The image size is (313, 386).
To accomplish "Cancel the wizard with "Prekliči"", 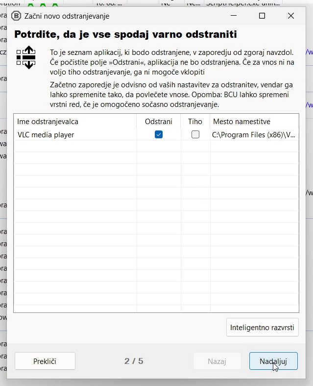I will pyautogui.click(x=45, y=361).
